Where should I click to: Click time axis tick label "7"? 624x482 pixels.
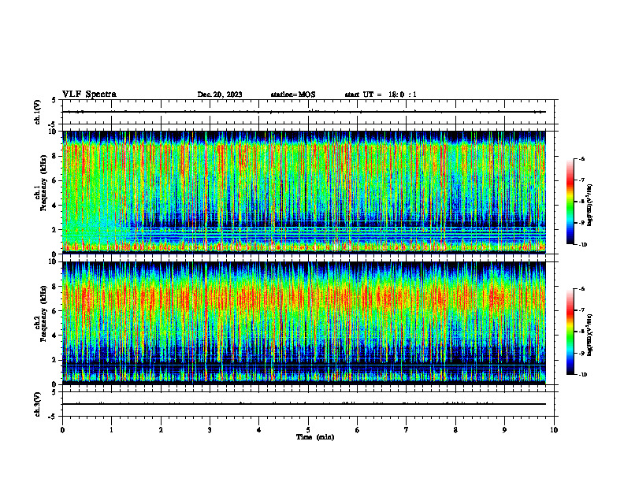[x=407, y=430]
